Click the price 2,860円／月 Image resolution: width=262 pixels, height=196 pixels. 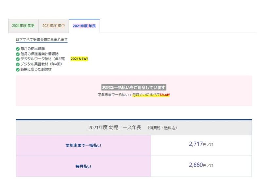pyautogui.click(x=201, y=165)
